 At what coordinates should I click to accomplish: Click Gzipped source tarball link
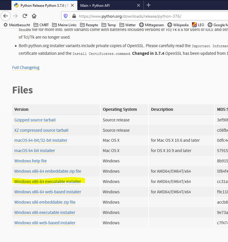click(35, 120)
